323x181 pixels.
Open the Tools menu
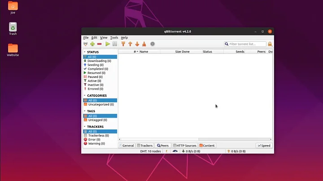pyautogui.click(x=114, y=38)
